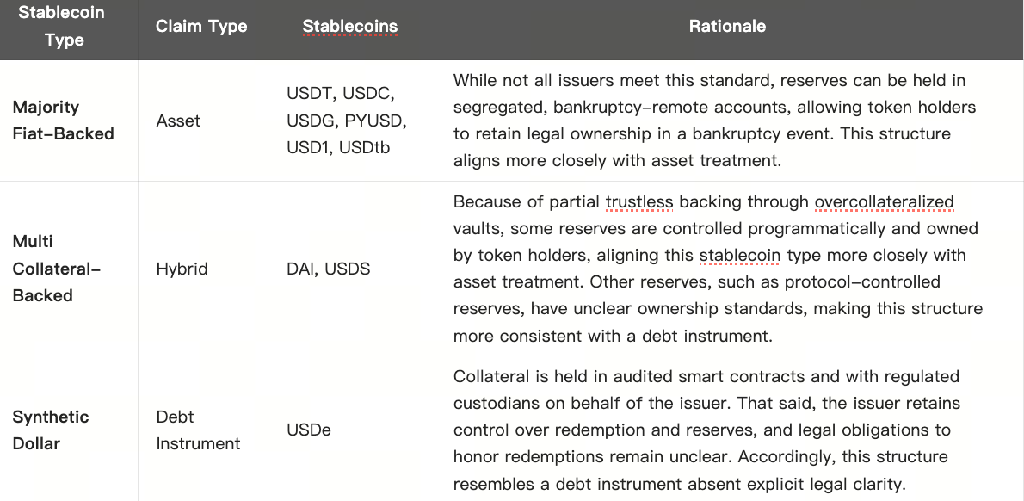
Task: Select the Majority Fiat-Backed row label
Action: click(x=63, y=121)
